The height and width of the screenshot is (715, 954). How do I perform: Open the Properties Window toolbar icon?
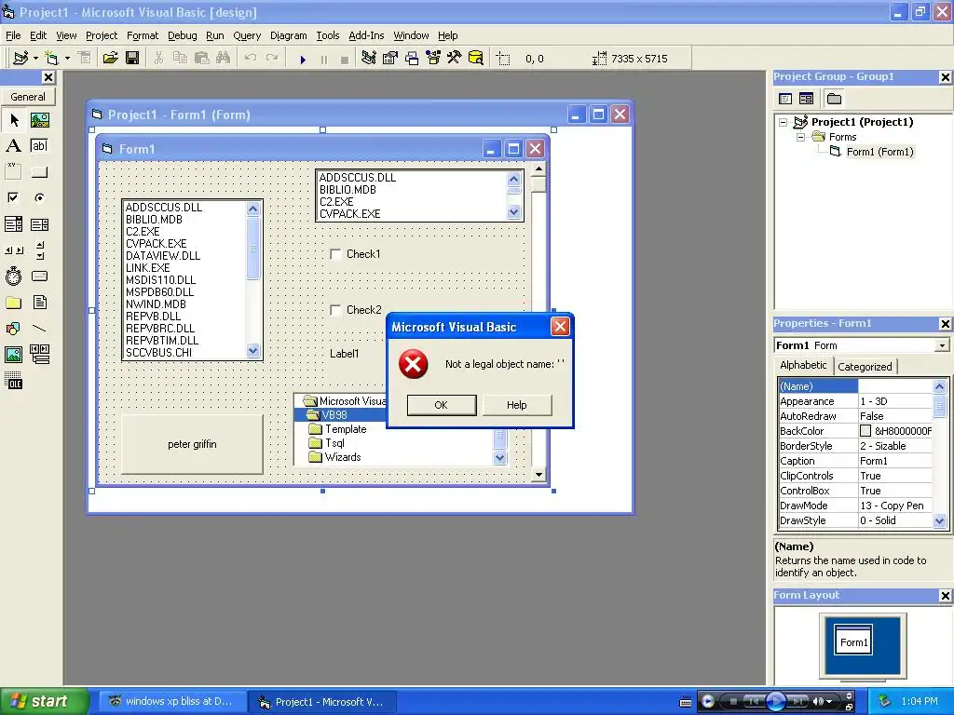tap(390, 59)
